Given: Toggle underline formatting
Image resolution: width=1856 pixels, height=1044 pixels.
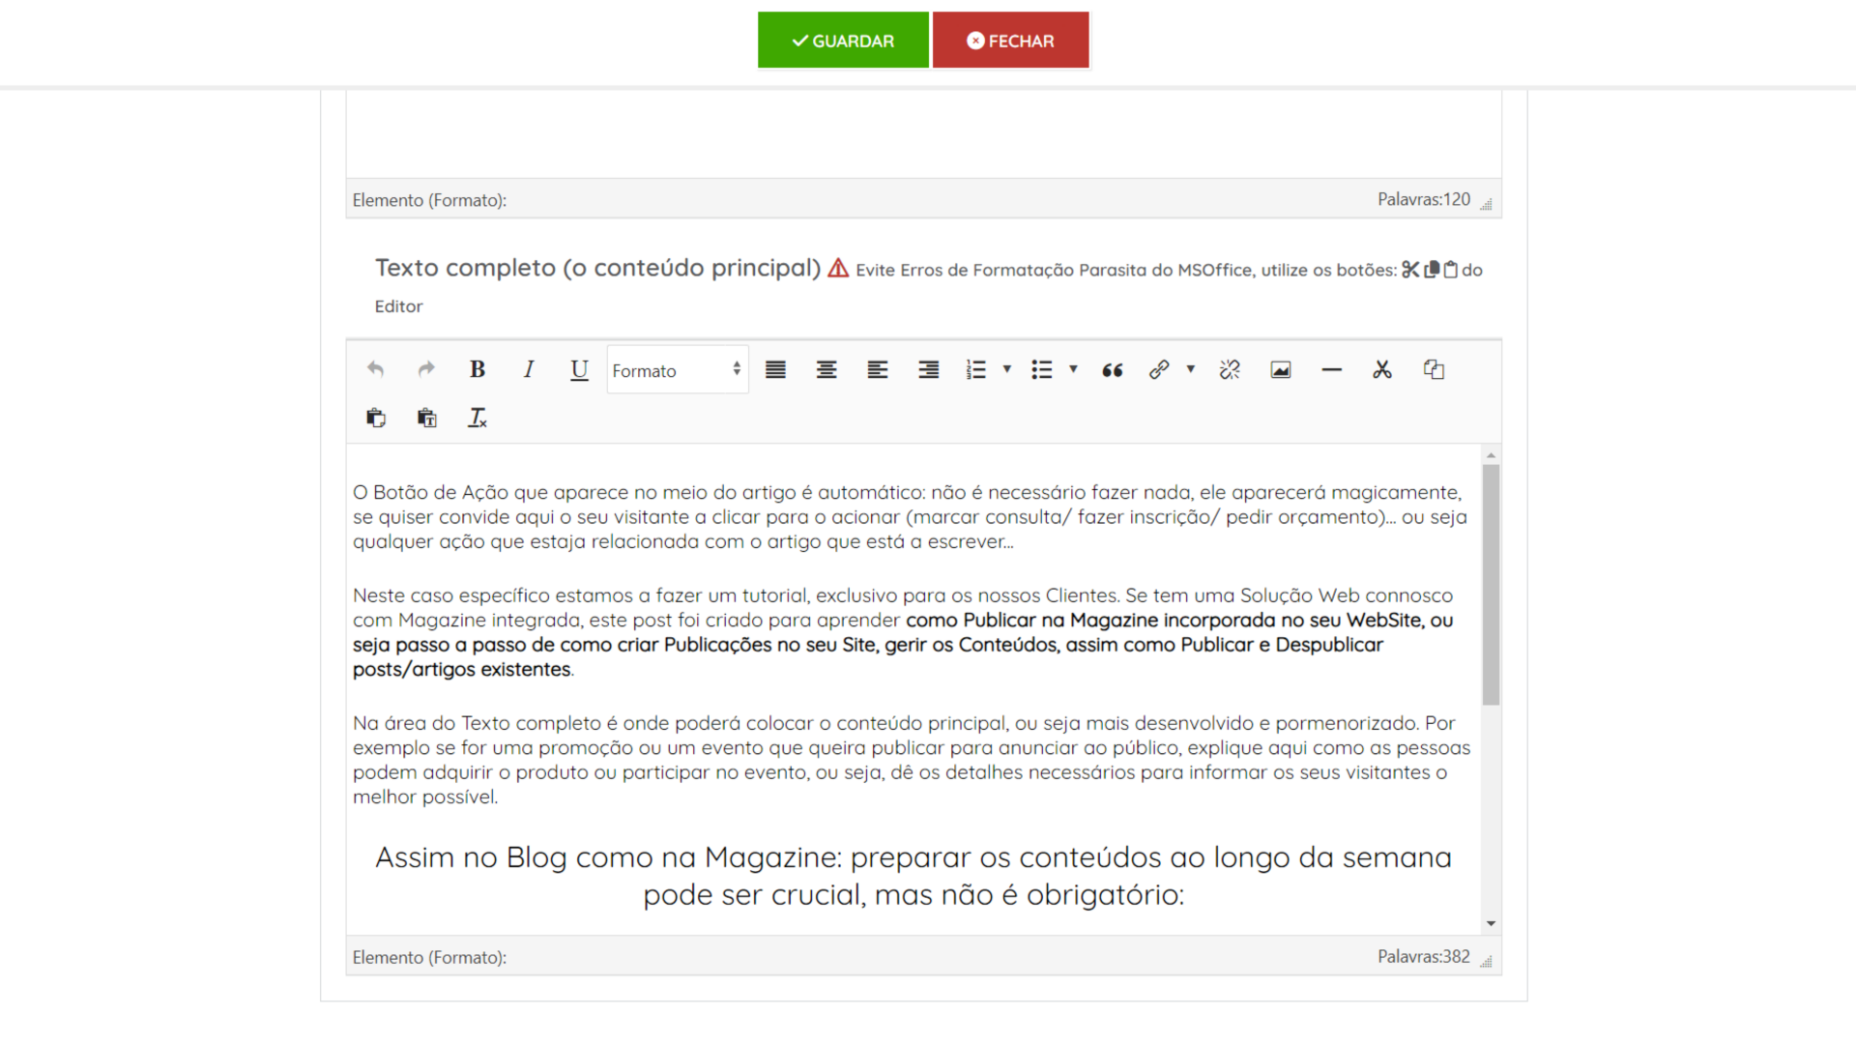Looking at the screenshot, I should (x=579, y=369).
